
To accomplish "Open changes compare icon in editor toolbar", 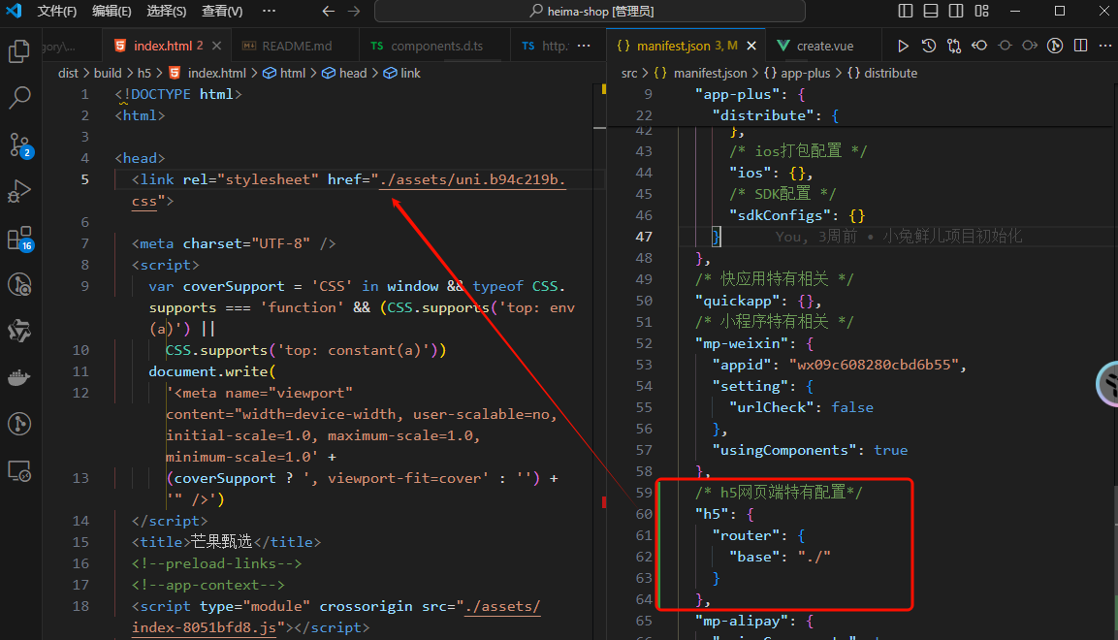I will pyautogui.click(x=954, y=46).
